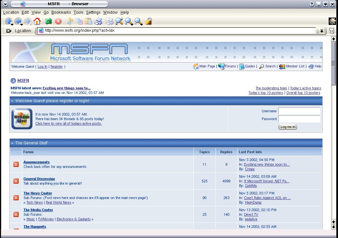Go back with the Back arrow
Viewport: 338px width, 238px height.
click(x=18, y=21)
